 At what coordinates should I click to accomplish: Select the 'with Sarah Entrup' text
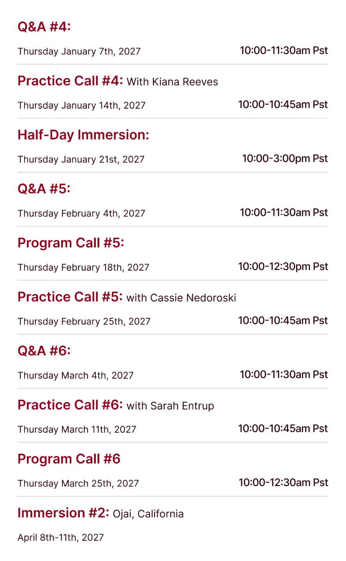click(x=170, y=406)
